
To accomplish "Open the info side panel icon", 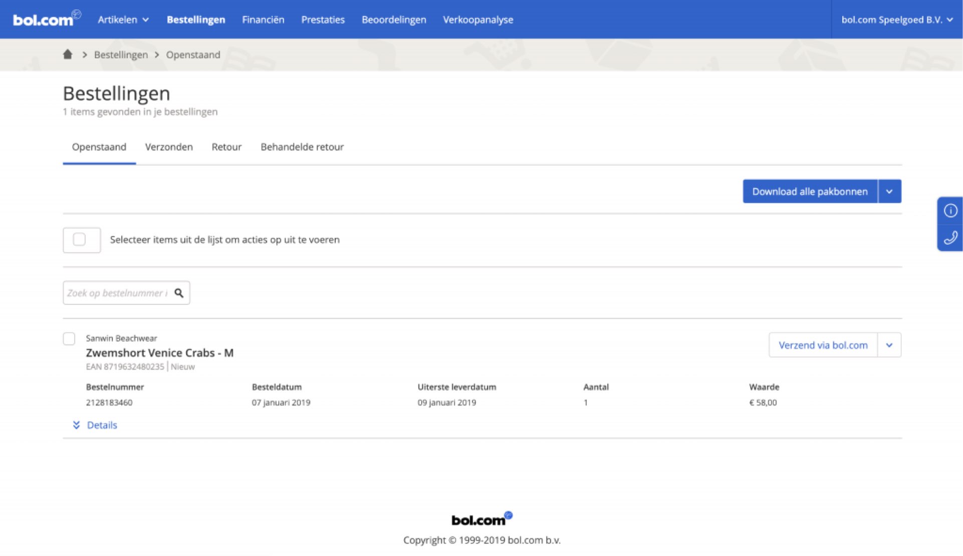I will (950, 211).
